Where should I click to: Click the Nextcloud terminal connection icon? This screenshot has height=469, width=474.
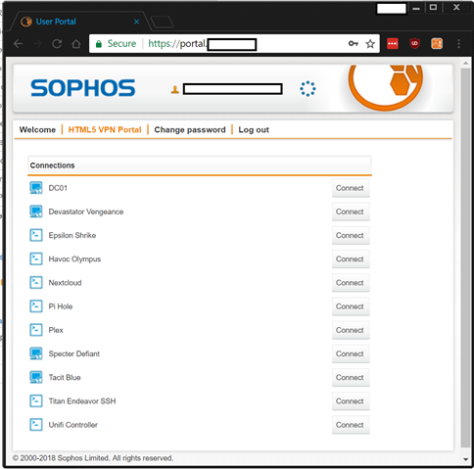36,283
